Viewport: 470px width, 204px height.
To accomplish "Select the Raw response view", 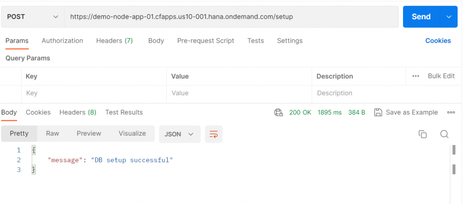I will point(52,133).
